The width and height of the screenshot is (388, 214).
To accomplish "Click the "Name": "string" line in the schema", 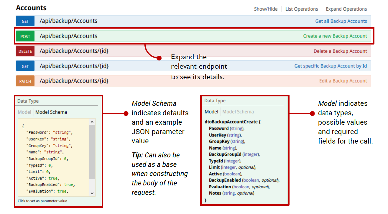I will [x=45, y=152].
